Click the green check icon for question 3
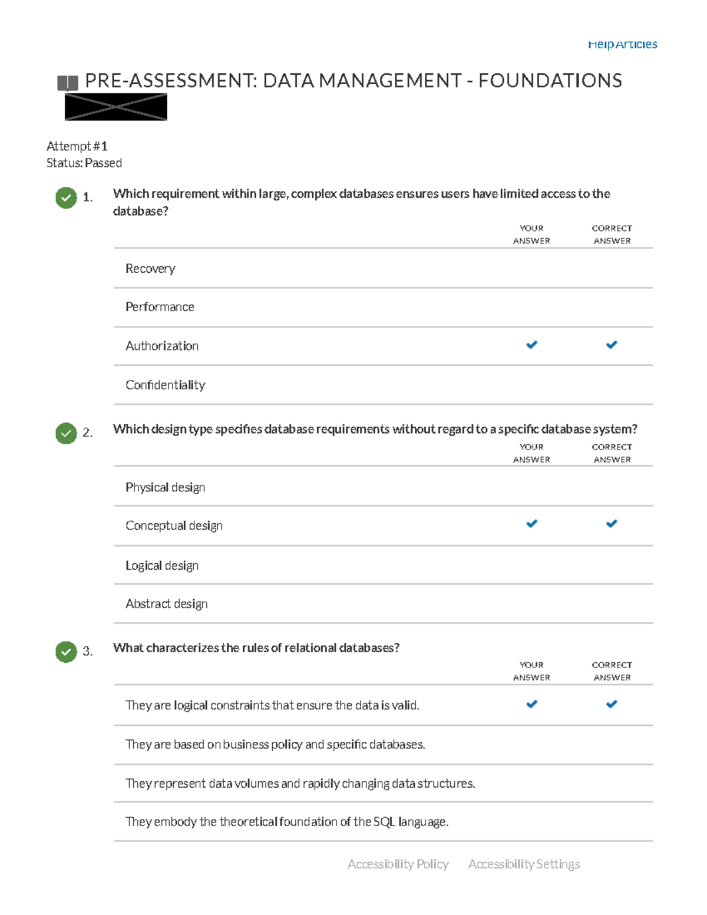This screenshot has width=707, height=915. [66, 652]
